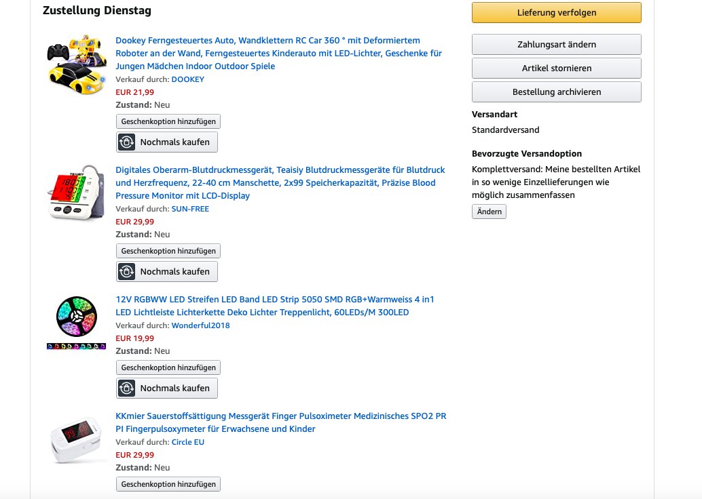702x499 pixels.
Task: Open the Wonderful2018 seller link
Action: pos(200,325)
